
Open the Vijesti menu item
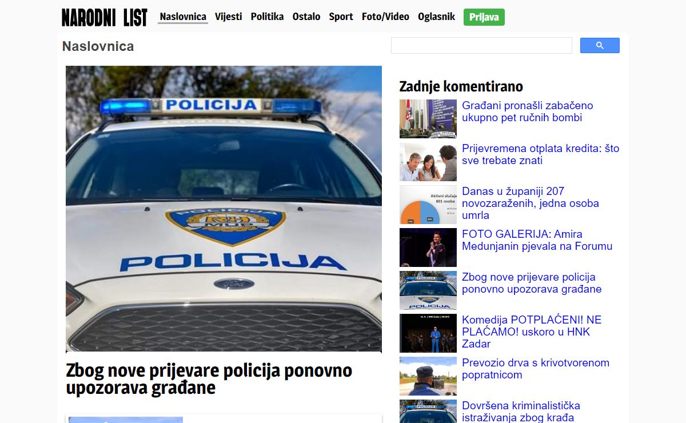[228, 17]
